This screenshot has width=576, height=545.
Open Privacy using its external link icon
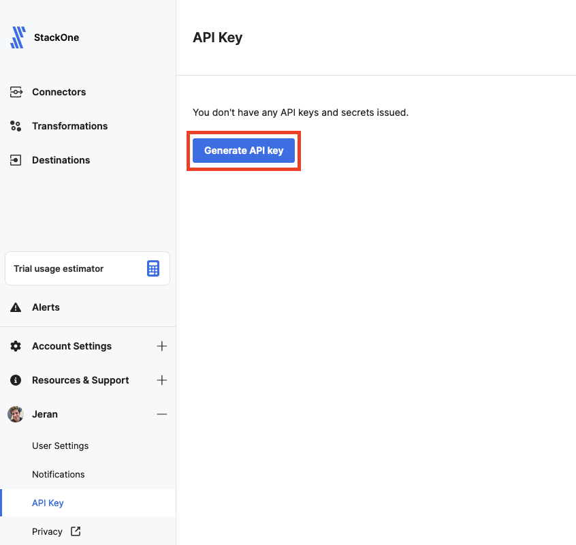74,532
